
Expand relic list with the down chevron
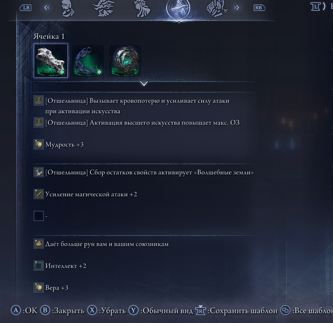click(144, 84)
